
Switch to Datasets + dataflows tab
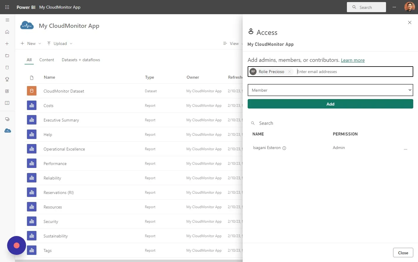[x=81, y=60]
